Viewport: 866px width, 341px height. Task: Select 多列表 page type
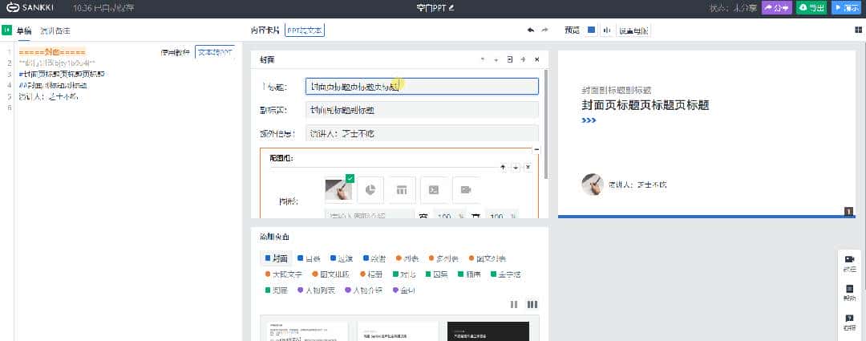tap(443, 258)
